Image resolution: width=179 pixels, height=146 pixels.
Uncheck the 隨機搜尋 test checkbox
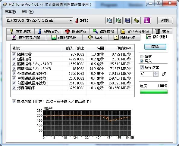click(x=14, y=54)
